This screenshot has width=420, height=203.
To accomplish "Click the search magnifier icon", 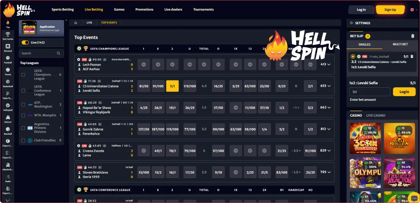I will [x=59, y=53].
